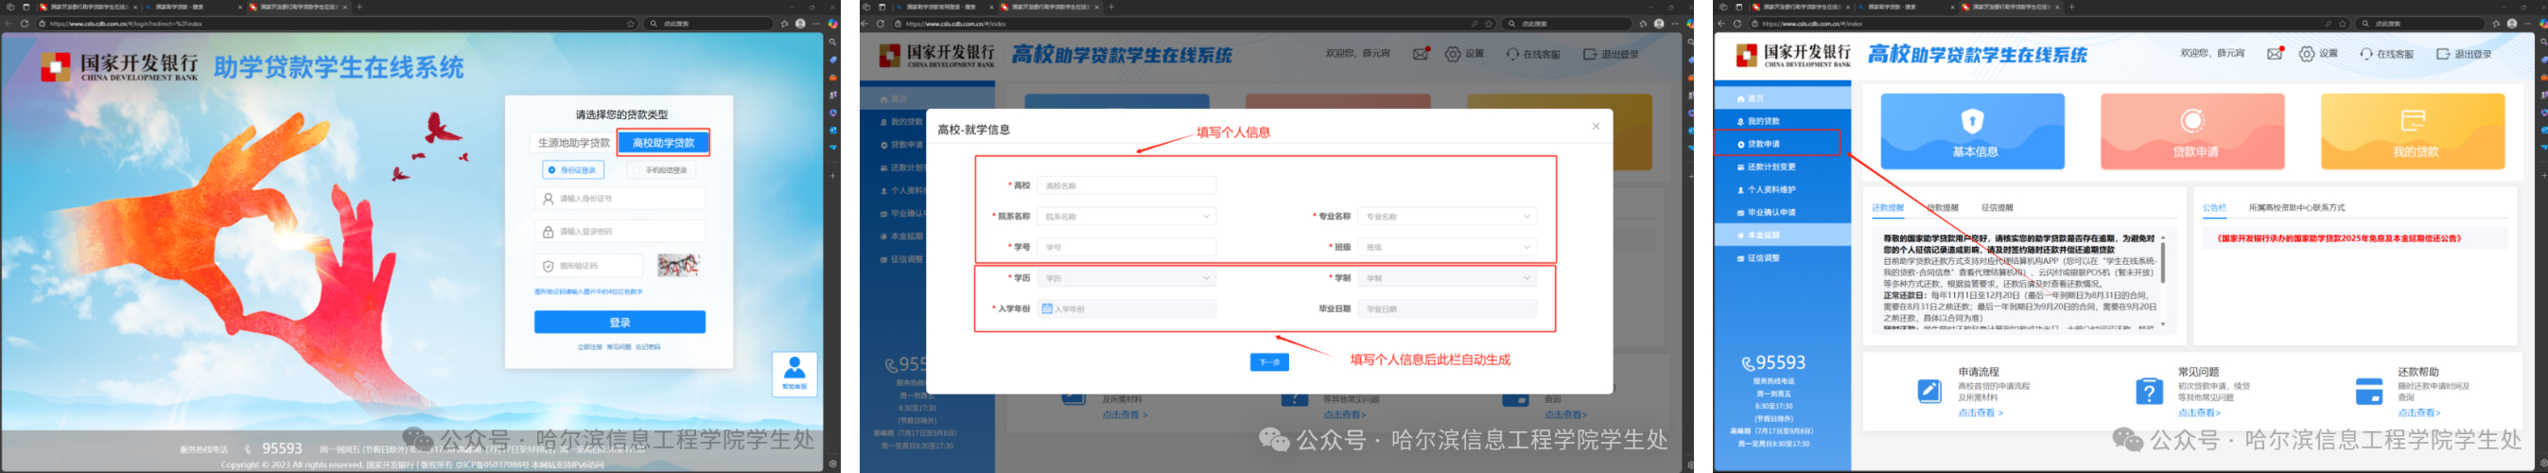The image size is (2548, 473).
Task: Click the calendar icon in 入学年份 field
Action: point(1046,308)
